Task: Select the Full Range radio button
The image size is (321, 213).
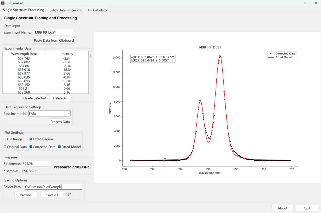Action: pos(5,139)
